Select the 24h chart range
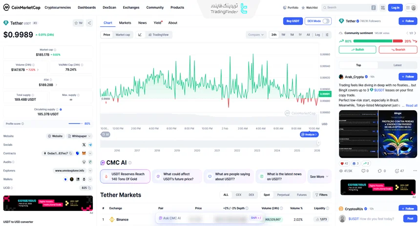The image size is (420, 226). (x=274, y=35)
